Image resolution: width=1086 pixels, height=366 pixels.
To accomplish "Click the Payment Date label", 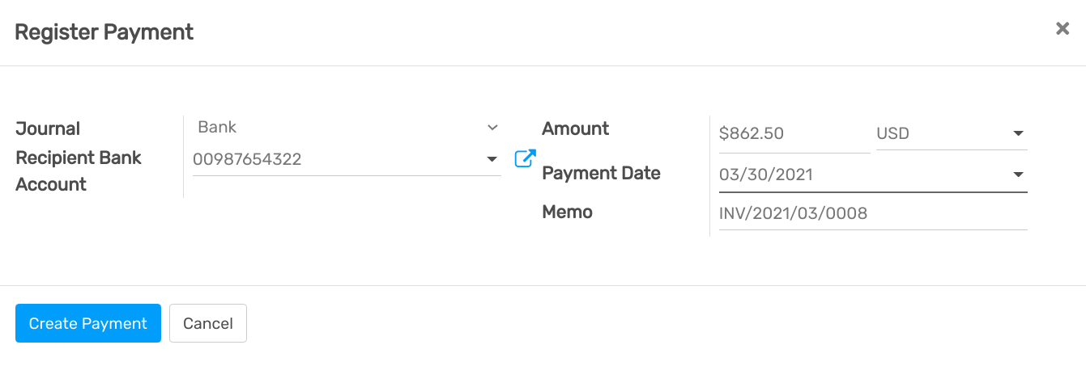I will 601,173.
